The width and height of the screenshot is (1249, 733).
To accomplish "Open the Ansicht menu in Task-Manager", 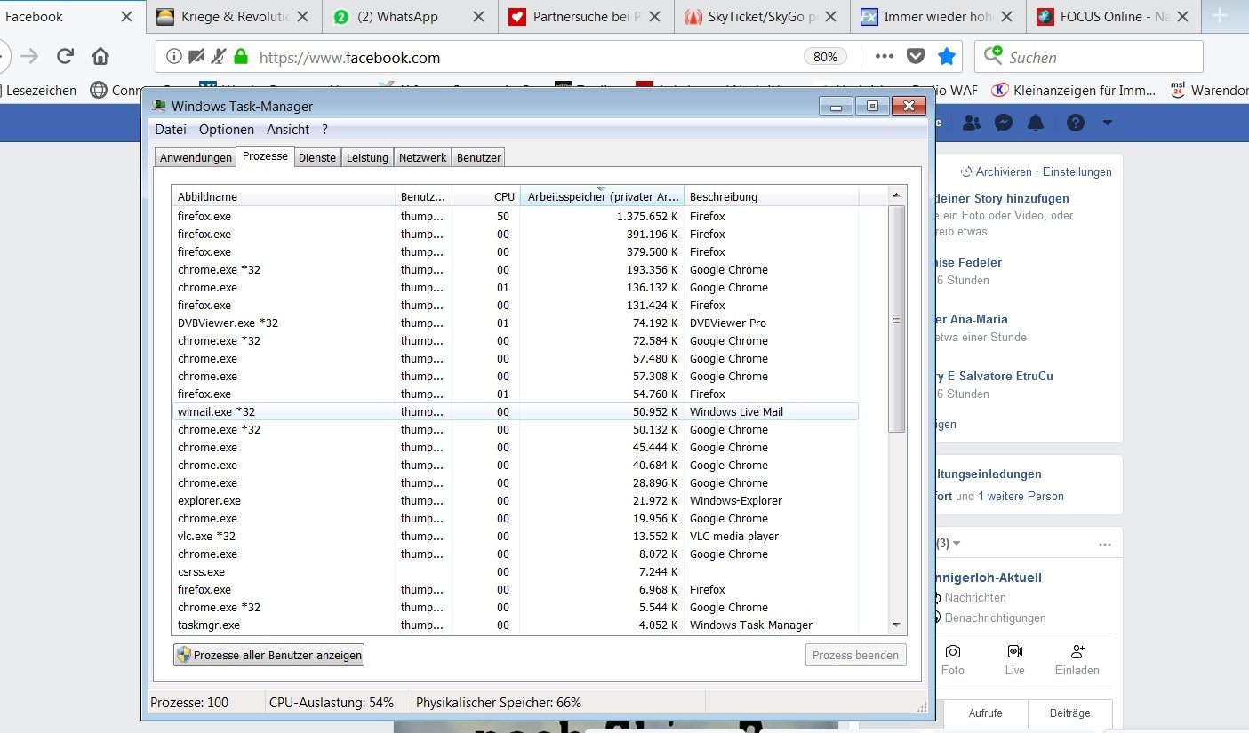I will pyautogui.click(x=288, y=130).
